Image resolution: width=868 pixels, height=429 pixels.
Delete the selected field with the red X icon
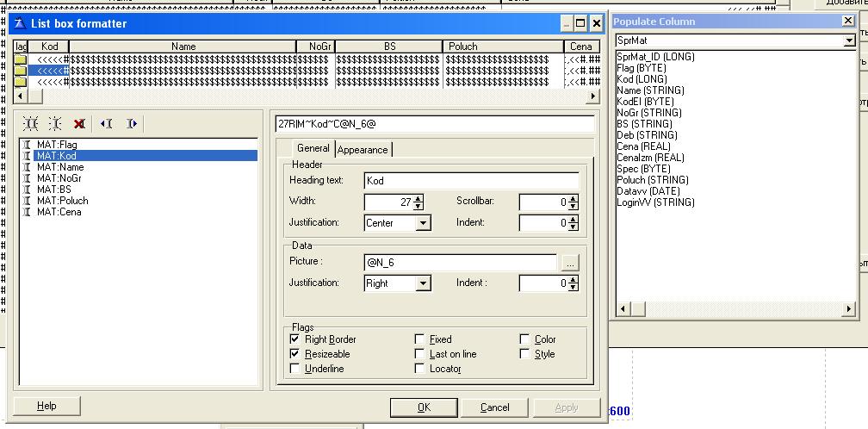pyautogui.click(x=79, y=124)
